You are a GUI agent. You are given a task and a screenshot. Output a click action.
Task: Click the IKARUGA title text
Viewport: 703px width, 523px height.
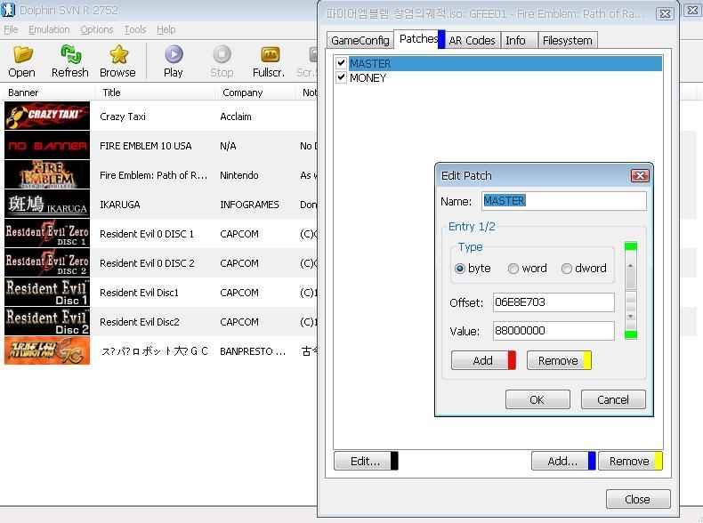pyautogui.click(x=120, y=205)
